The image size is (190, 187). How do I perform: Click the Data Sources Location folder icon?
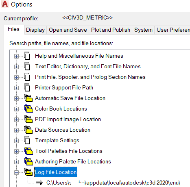[28, 130]
